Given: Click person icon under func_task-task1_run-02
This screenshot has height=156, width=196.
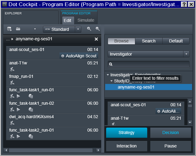Looking at the screenshot, I should tap(12, 110).
